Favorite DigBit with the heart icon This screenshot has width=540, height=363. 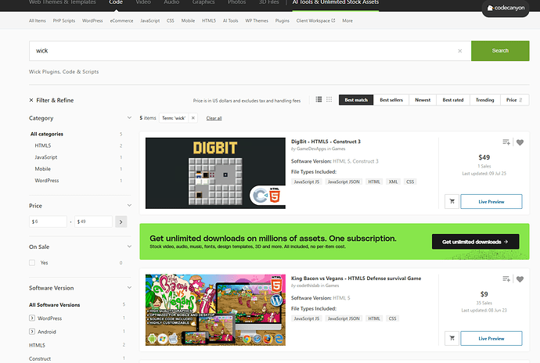[520, 142]
